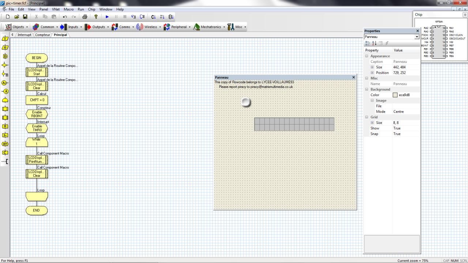Select the C Code icon in the toolbox

coord(5,153)
